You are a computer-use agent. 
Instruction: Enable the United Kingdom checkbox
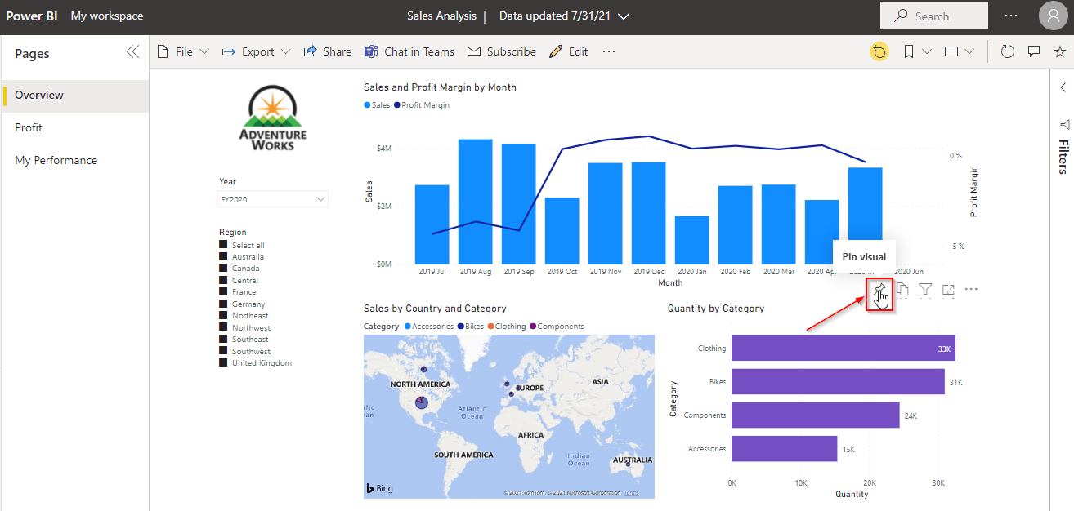coord(223,363)
